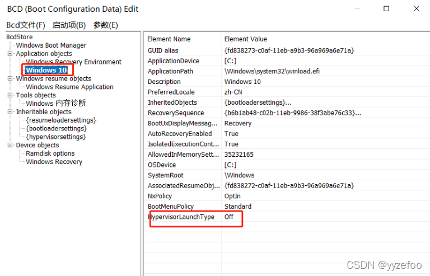Click the {fd838273-c0af-11eb-a9b3-96a969a6e71a} GUID value

tap(289, 50)
